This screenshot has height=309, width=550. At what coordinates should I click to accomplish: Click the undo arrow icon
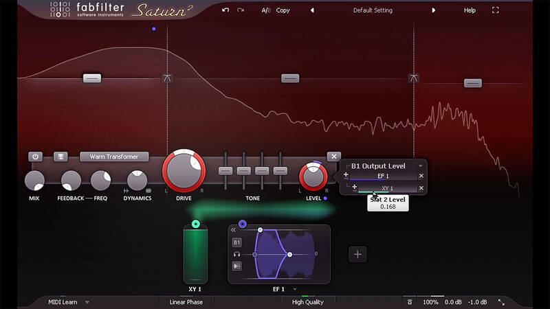click(x=225, y=10)
